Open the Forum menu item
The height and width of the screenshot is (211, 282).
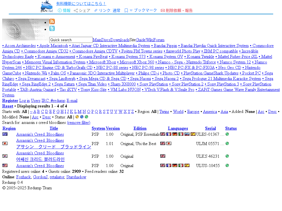click(159, 40)
